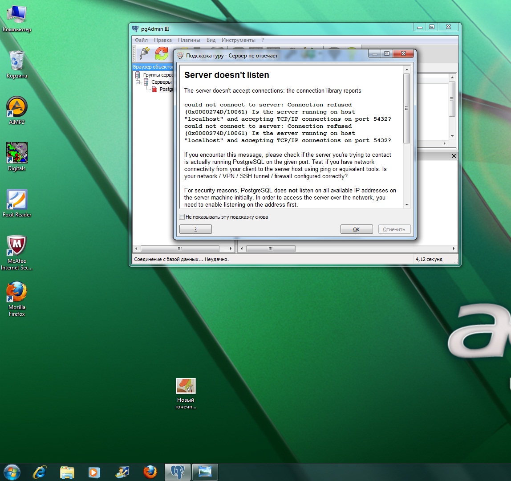Screen dimensions: 511x481
Task: Click the pgAdmin elephant taskbar icon
Action: [178, 472]
